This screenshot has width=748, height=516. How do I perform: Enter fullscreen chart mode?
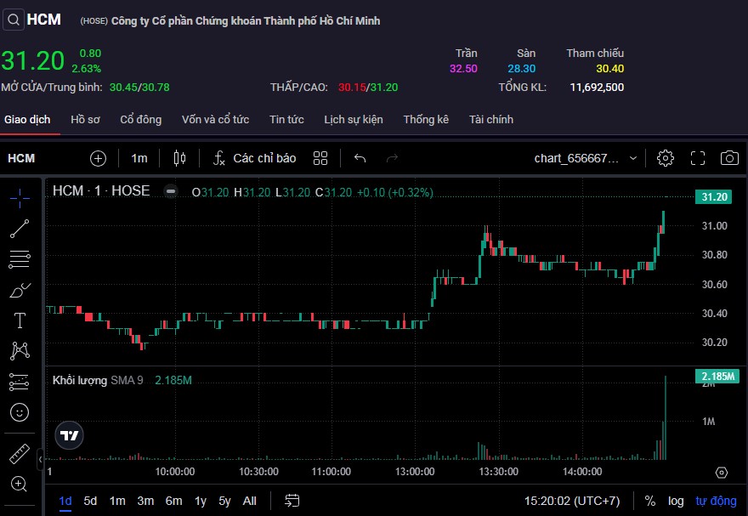698,158
